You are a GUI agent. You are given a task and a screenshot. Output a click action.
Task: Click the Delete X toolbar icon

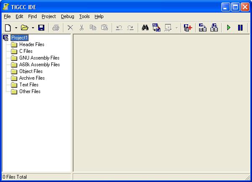point(70,28)
